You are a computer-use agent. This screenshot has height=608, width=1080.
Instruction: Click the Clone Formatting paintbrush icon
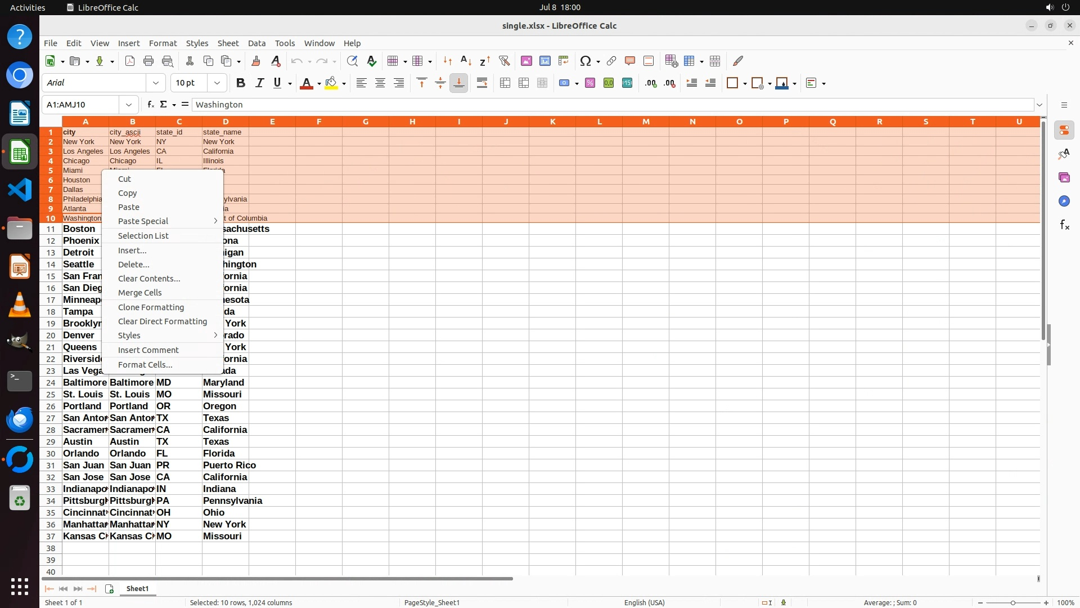click(x=256, y=61)
